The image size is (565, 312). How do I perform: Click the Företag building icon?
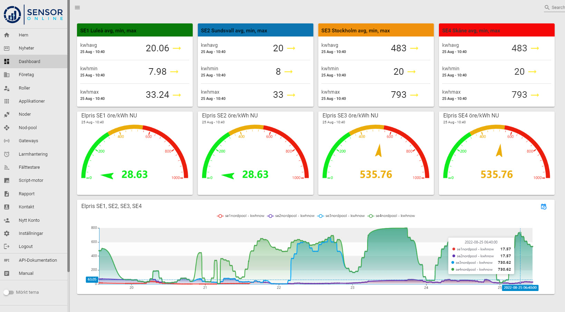[7, 75]
